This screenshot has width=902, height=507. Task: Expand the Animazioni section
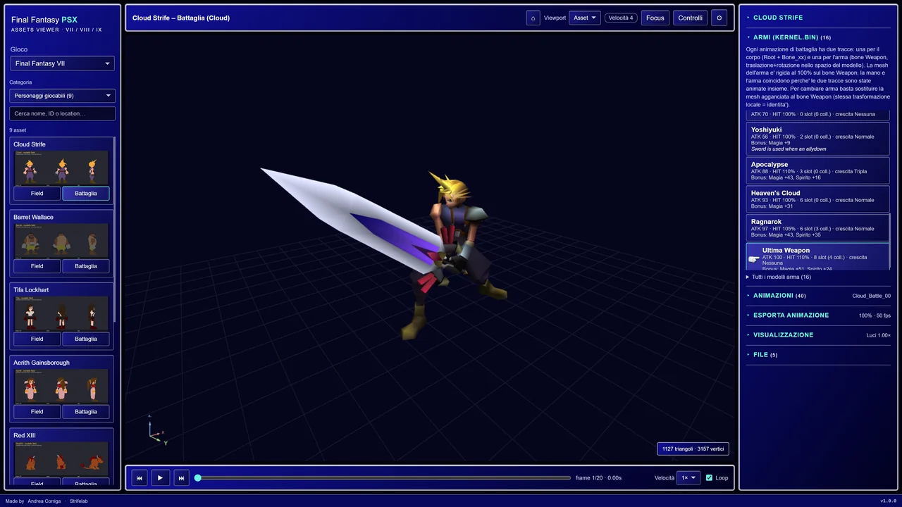[817, 296]
